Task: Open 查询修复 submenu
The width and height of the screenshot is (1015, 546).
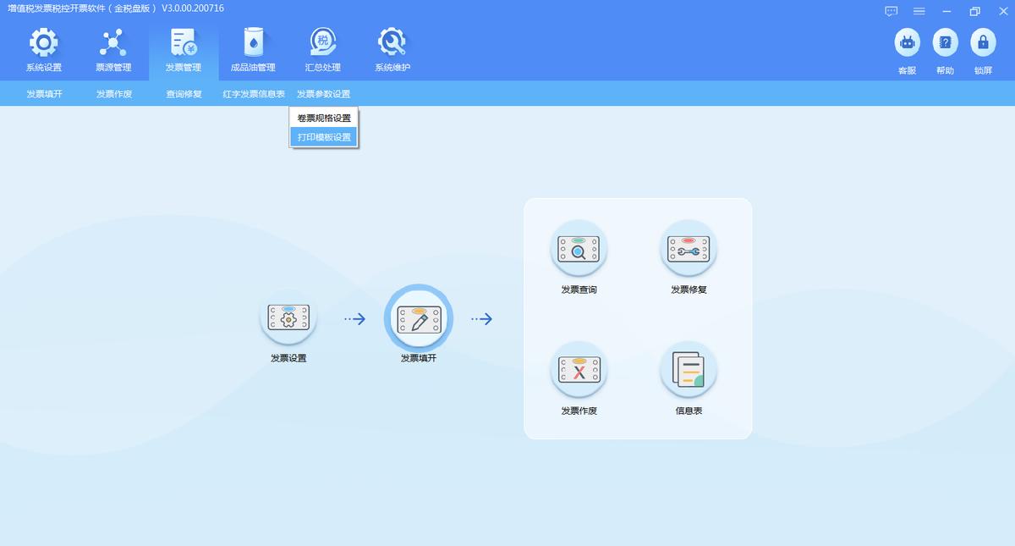Action: 184,94
